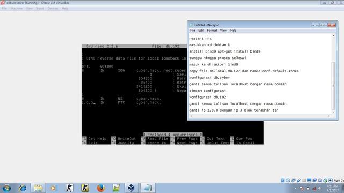Open Notepad File menu
Viewport: 344px width, 193px height.
click(192, 31)
